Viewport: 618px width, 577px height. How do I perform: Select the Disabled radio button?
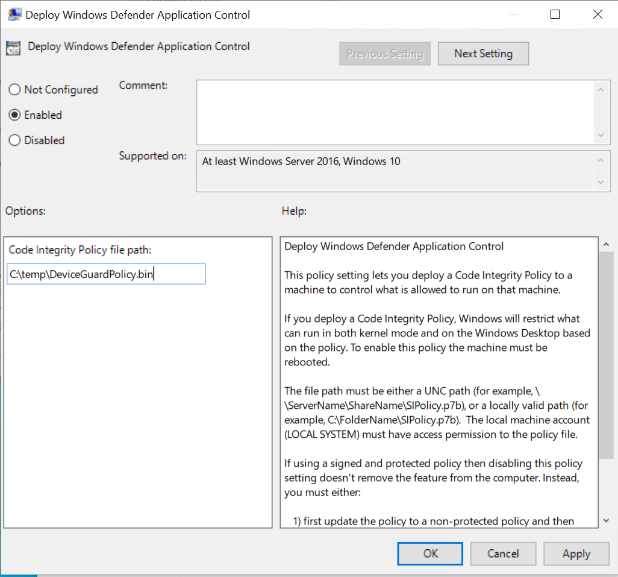coord(15,140)
